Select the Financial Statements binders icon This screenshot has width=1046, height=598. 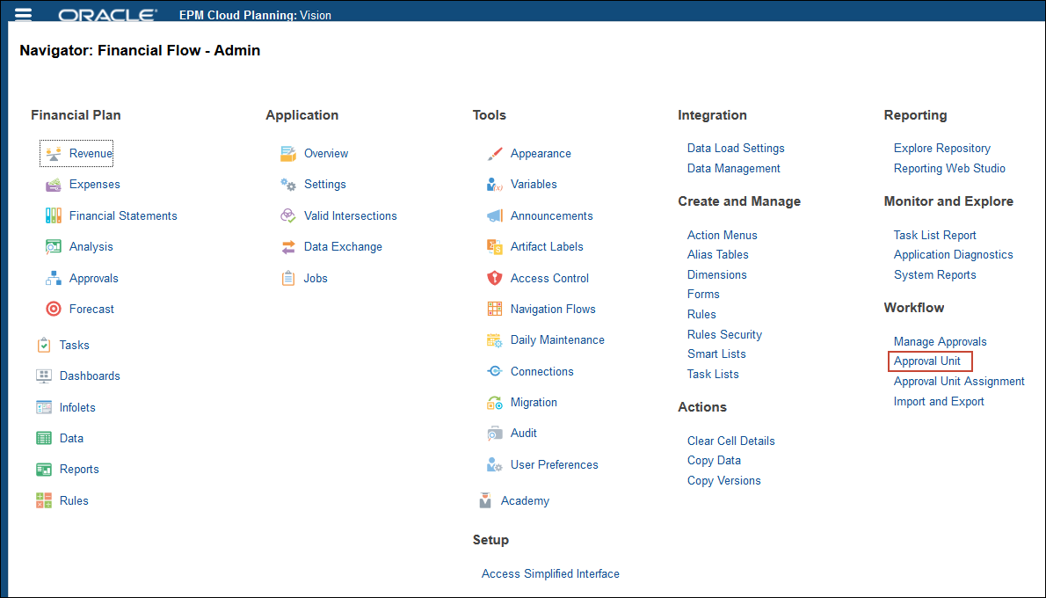coord(54,215)
